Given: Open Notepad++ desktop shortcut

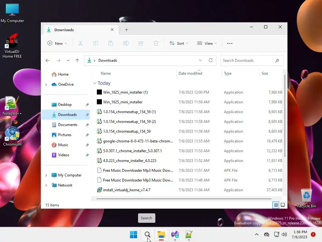Looking at the screenshot, I should pyautogui.click(x=12, y=106).
